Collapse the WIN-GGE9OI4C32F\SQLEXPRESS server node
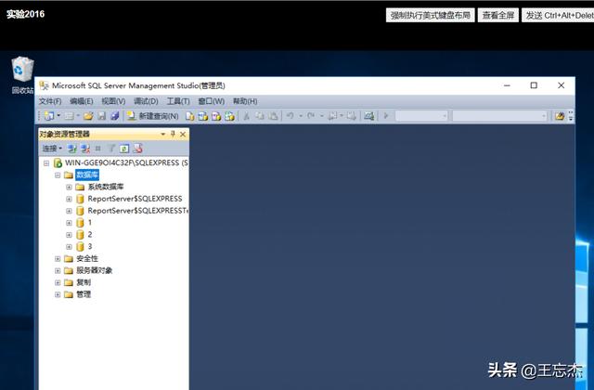Image resolution: width=594 pixels, height=390 pixels. pos(46,163)
